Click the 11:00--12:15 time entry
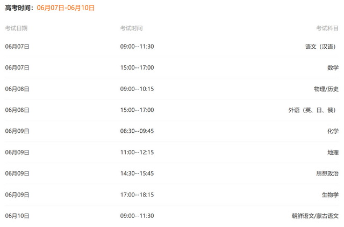The width and height of the screenshot is (344, 227). tap(137, 152)
